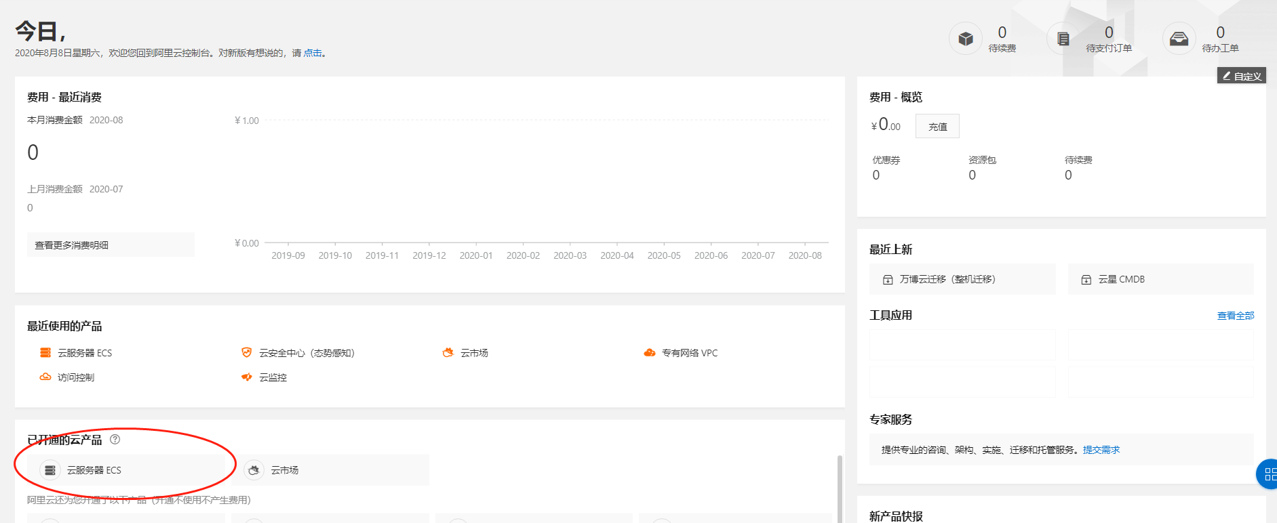Click the calendar icon beside 万博云迁移
This screenshot has width=1277, height=523.
coord(888,279)
